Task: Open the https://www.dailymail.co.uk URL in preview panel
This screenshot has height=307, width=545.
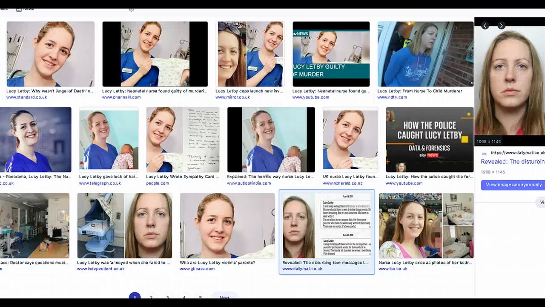Action: [x=518, y=153]
